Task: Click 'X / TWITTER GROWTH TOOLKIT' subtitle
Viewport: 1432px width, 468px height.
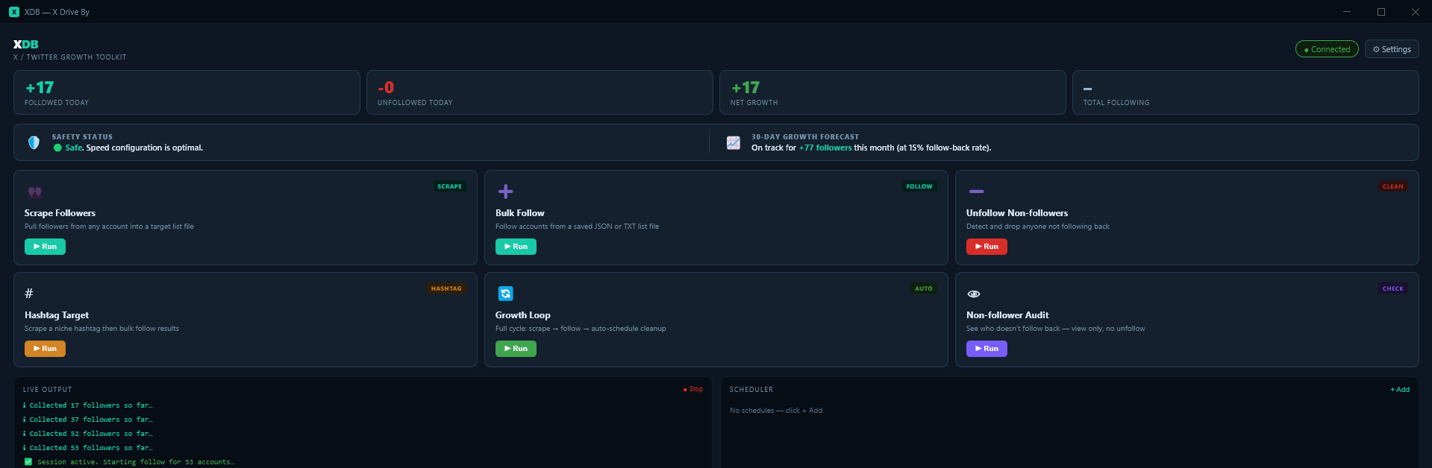Action: pyautogui.click(x=70, y=57)
